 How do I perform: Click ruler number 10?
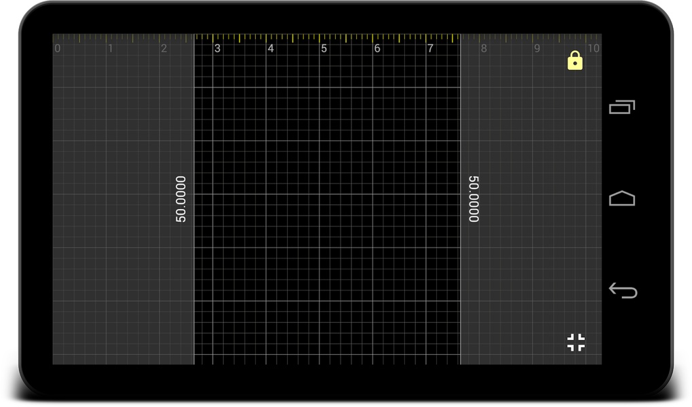click(594, 49)
